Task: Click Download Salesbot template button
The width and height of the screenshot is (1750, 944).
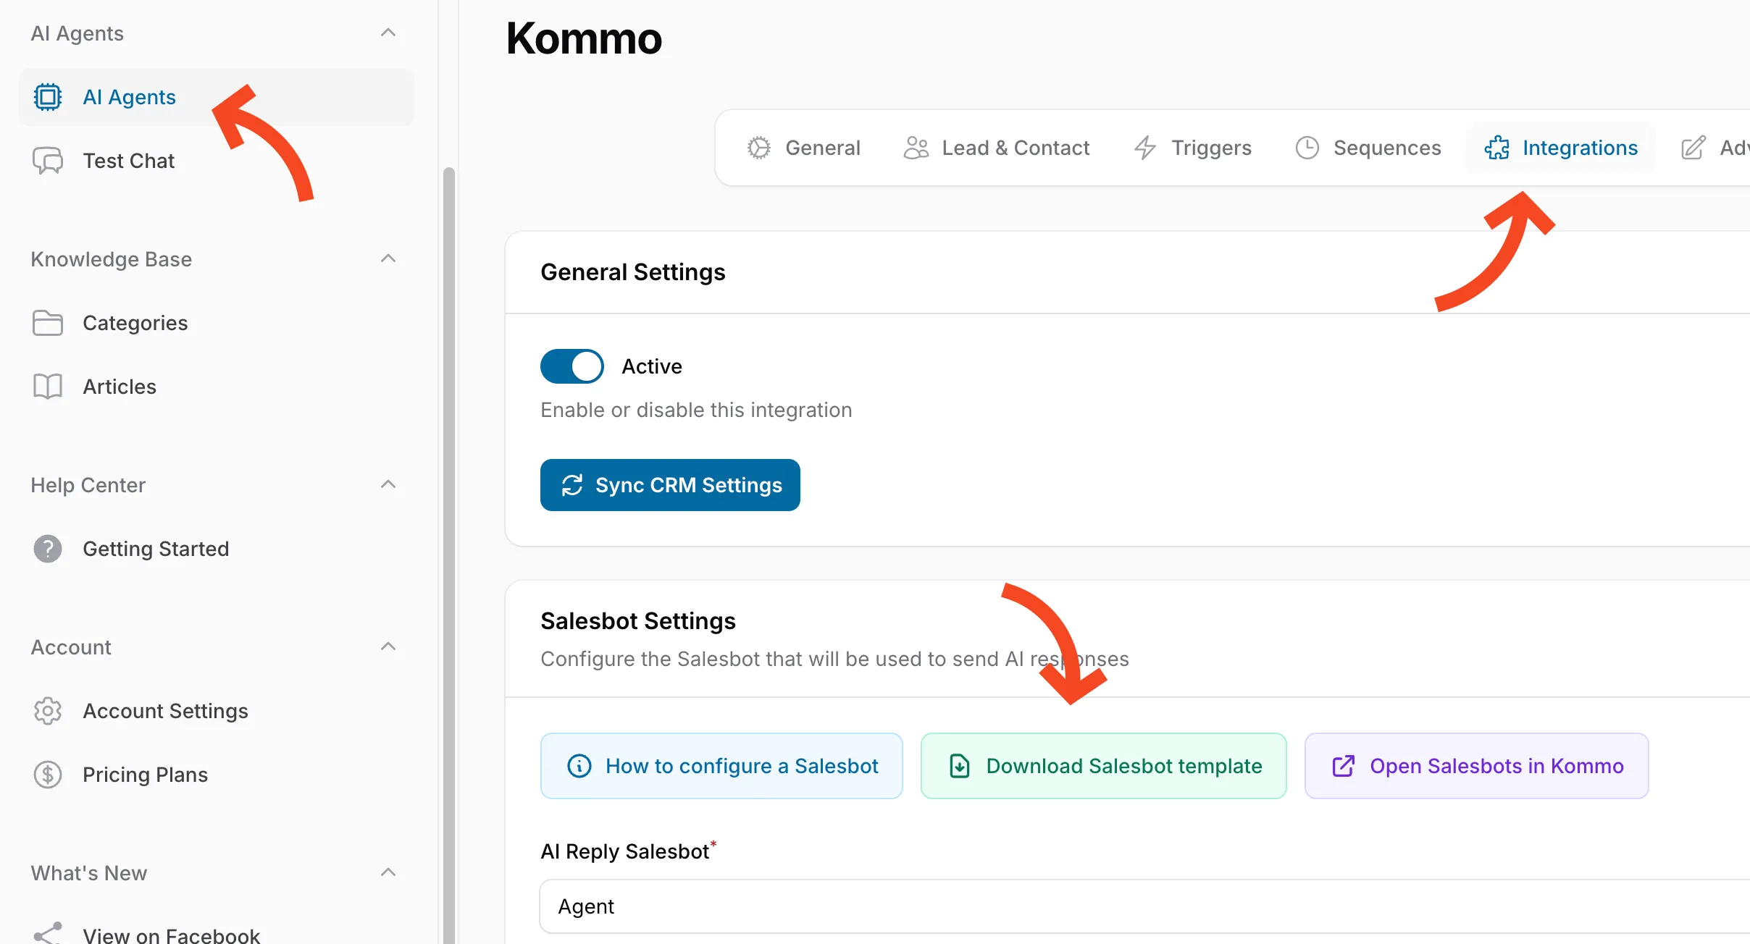Action: tap(1103, 766)
